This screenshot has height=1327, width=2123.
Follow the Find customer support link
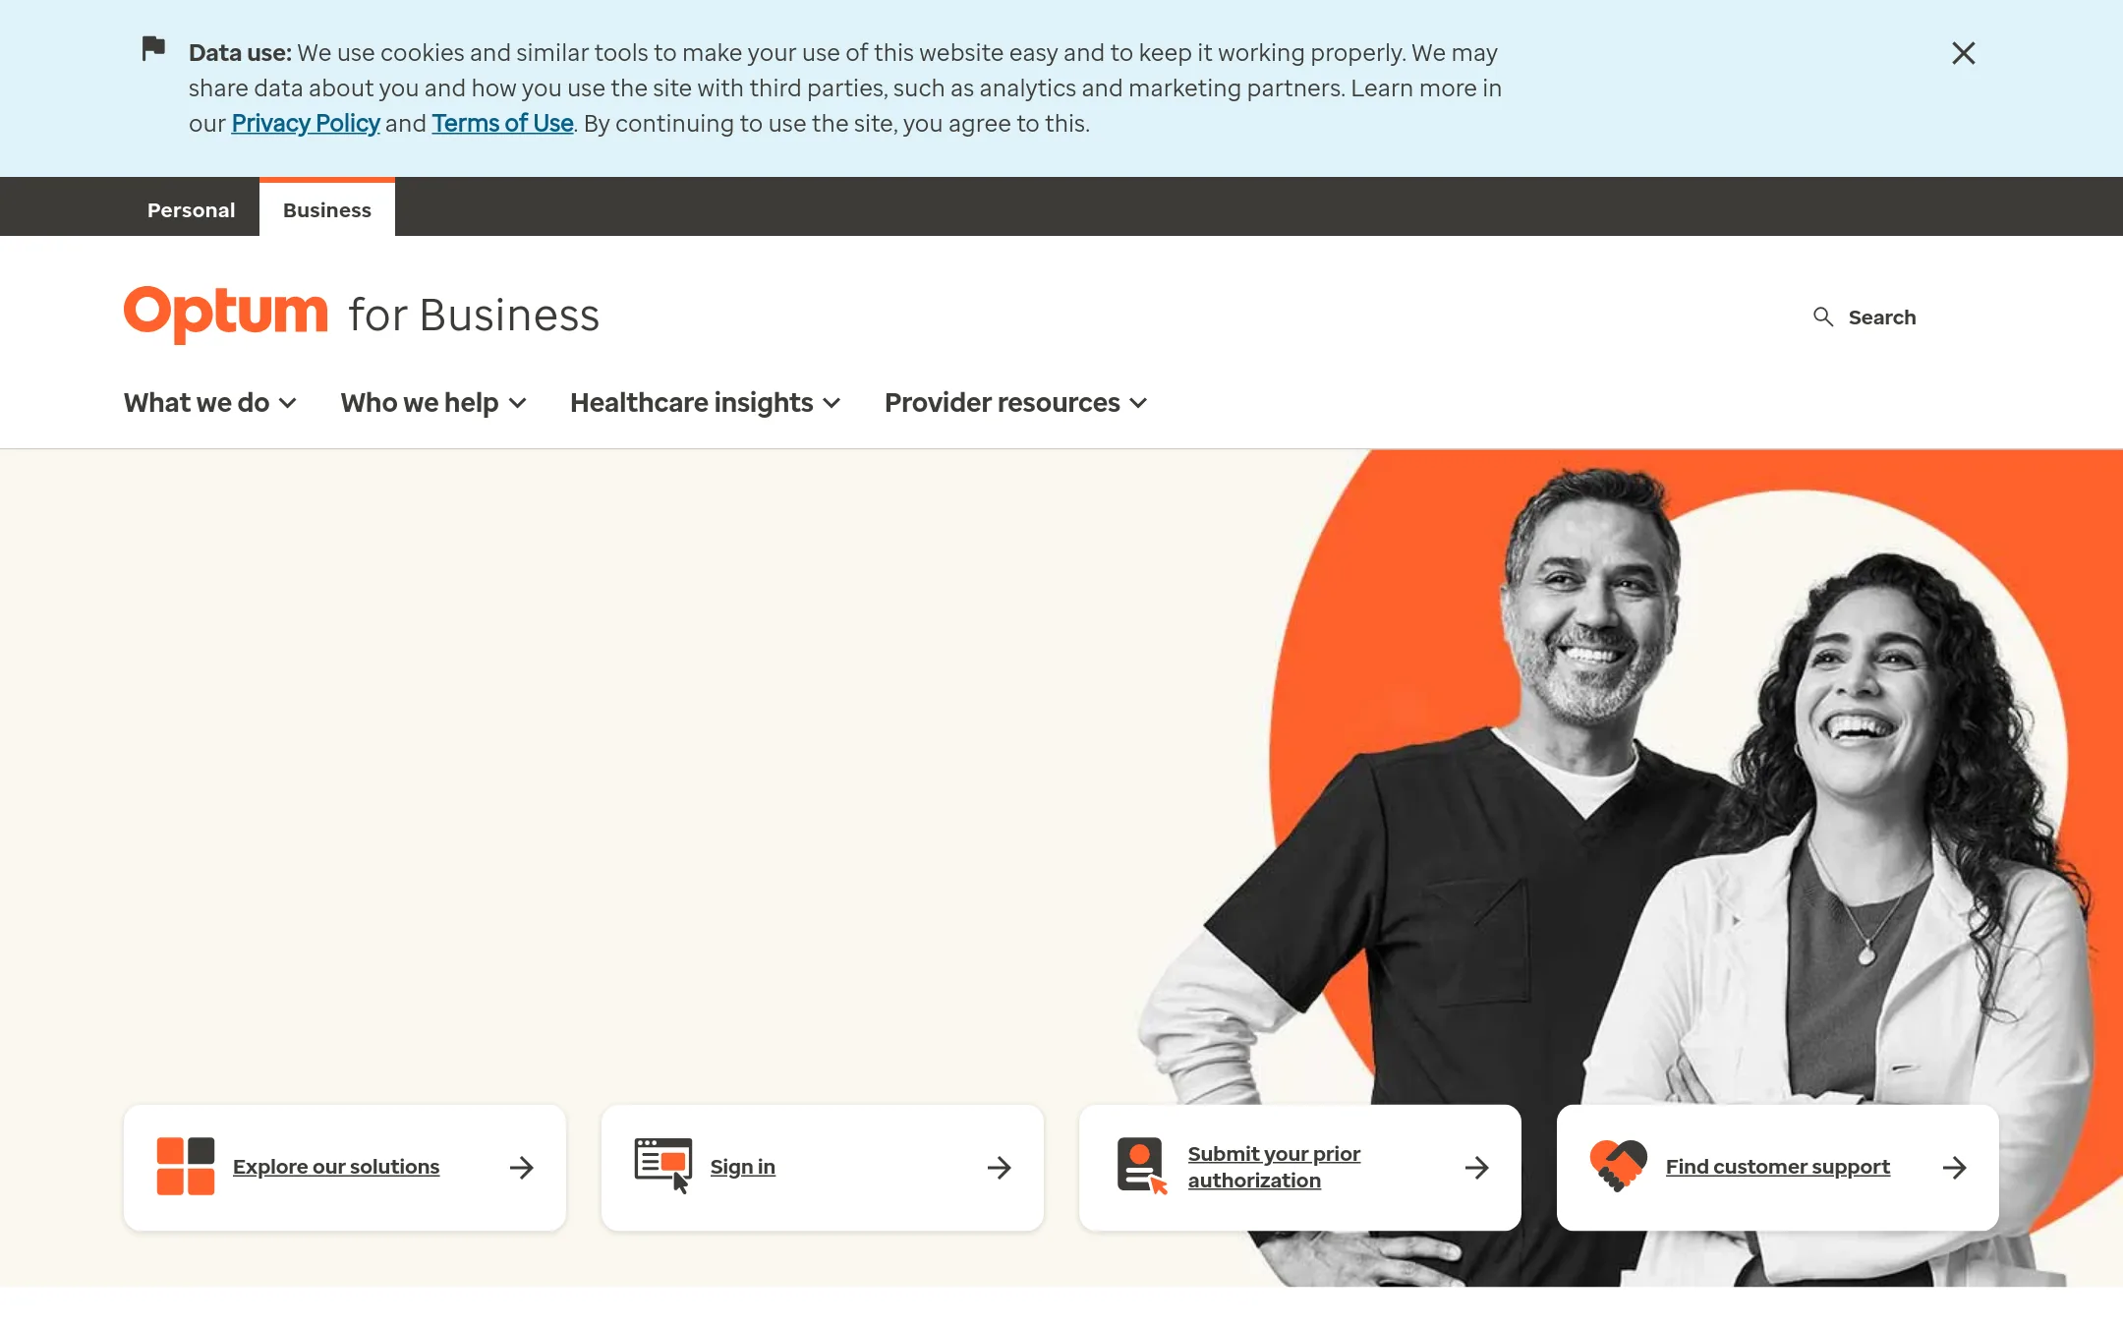tap(1778, 1167)
